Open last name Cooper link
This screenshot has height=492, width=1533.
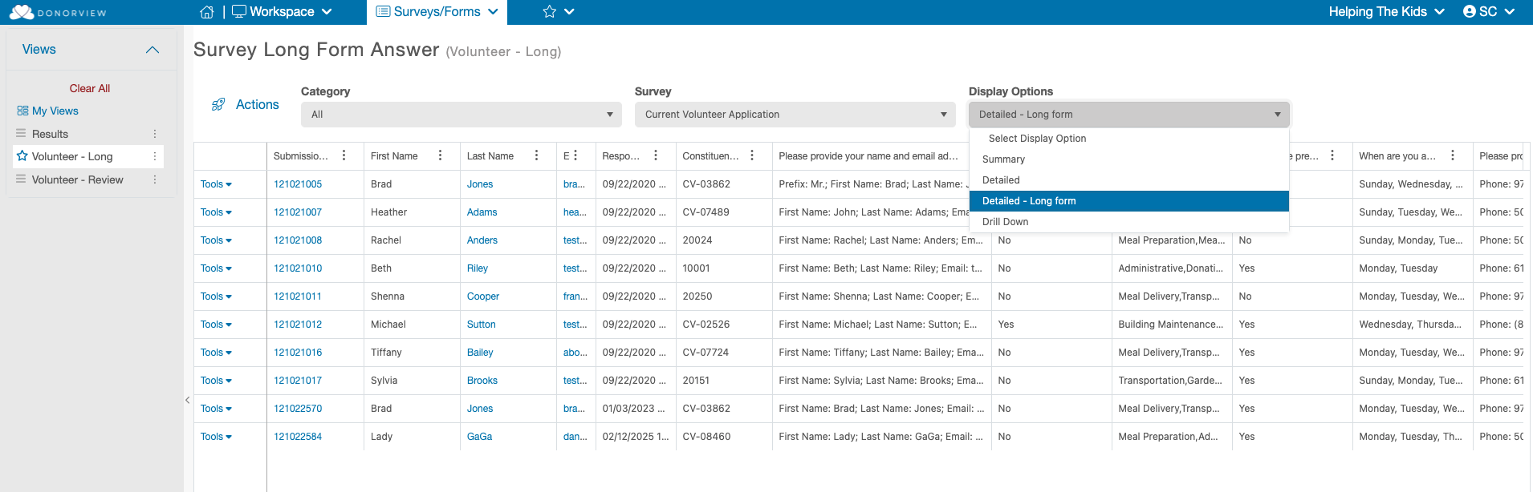(483, 296)
